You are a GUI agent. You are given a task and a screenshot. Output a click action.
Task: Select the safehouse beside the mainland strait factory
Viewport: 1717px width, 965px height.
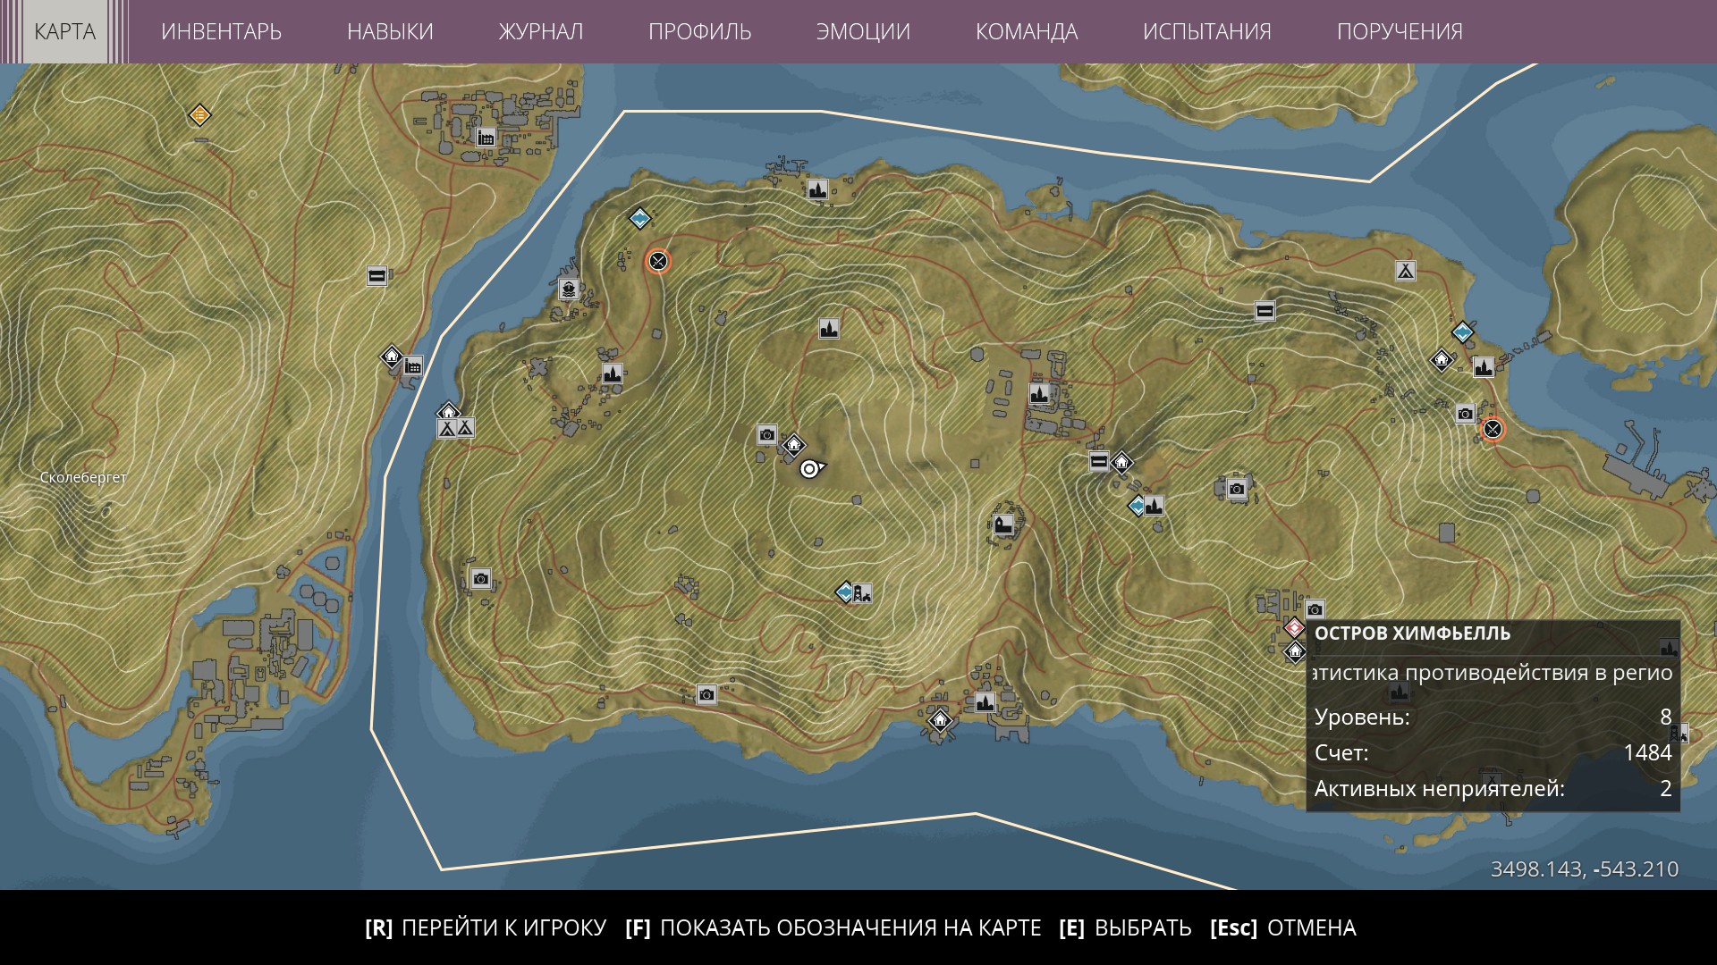coord(392,357)
